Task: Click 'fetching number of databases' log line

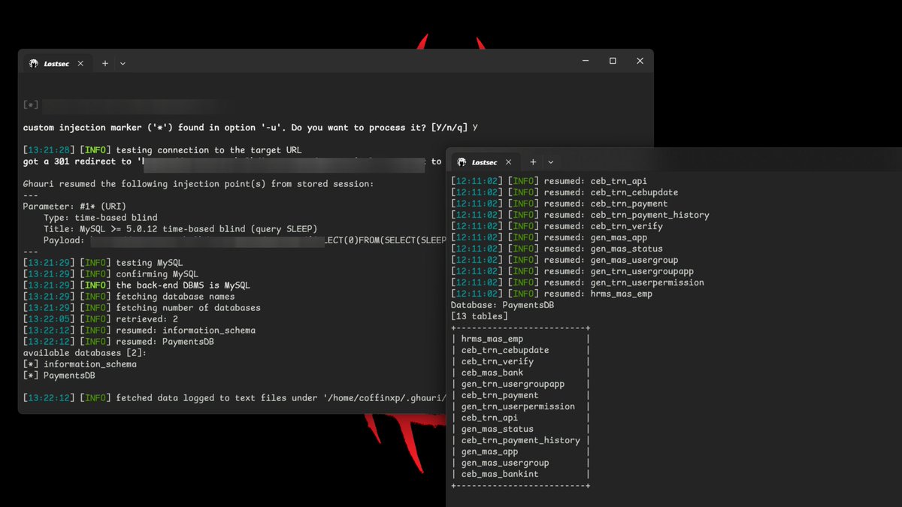Action: (141, 308)
